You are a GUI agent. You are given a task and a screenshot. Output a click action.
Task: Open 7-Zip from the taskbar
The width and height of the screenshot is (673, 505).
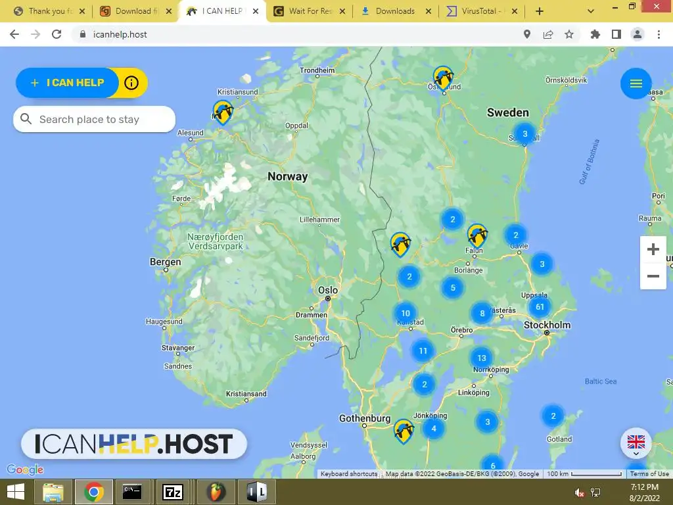(173, 492)
